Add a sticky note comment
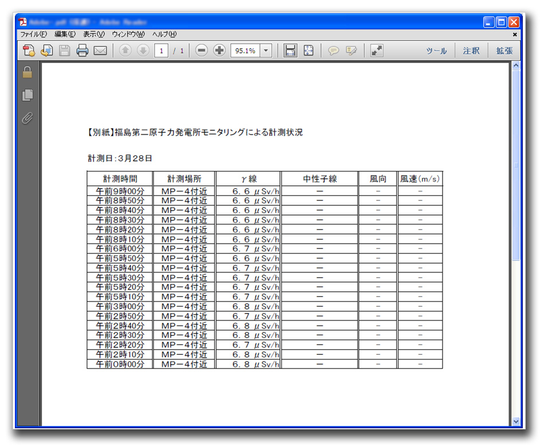The width and height of the screenshot is (540, 446). (x=333, y=50)
